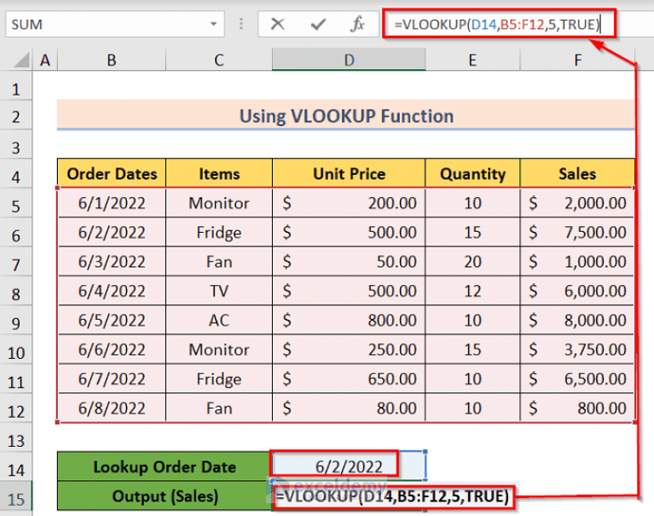Cancel formula entry with the X icon
The image size is (654, 516).
coord(277,24)
